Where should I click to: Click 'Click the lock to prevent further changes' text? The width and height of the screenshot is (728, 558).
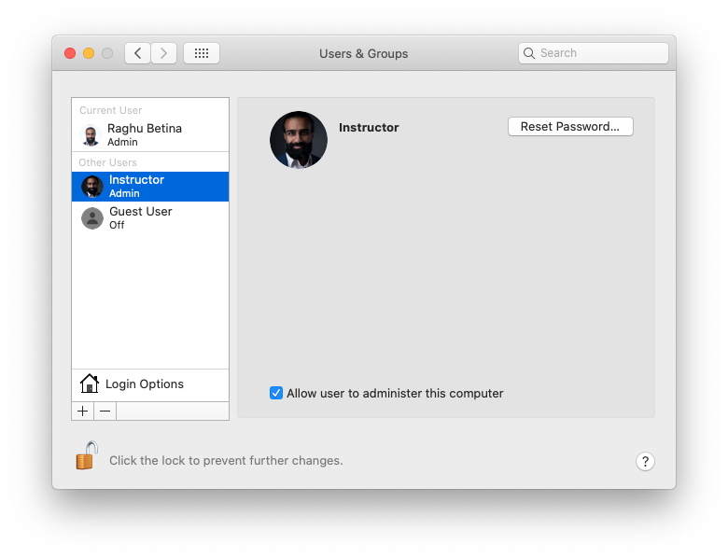click(x=226, y=461)
